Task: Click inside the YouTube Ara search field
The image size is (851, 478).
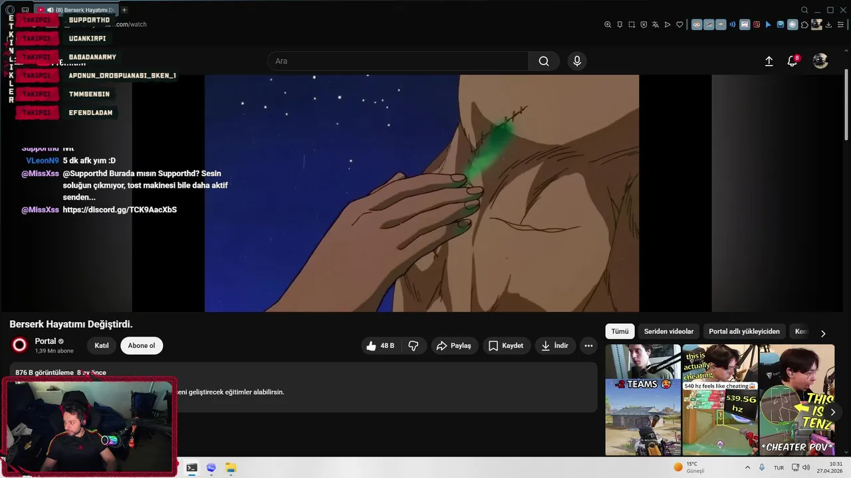Action: click(x=398, y=61)
